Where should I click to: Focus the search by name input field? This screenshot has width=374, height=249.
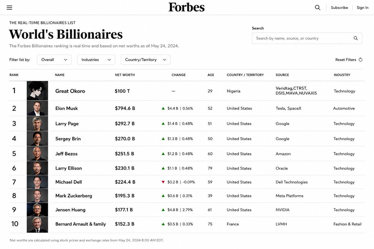tap(307, 38)
